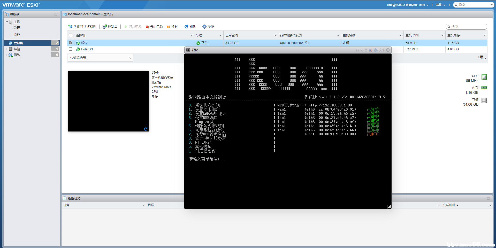Sort by the 完成时间 column in recent tasks

click(x=467, y=205)
